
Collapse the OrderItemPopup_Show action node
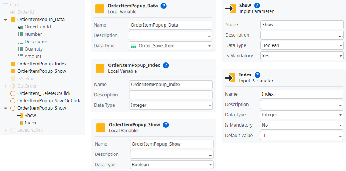[6, 108]
